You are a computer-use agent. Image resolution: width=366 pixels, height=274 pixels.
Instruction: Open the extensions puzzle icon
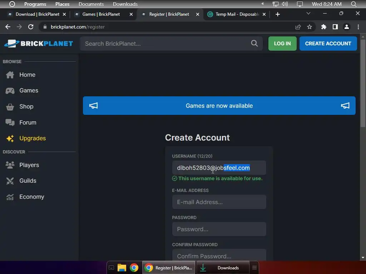(323, 27)
